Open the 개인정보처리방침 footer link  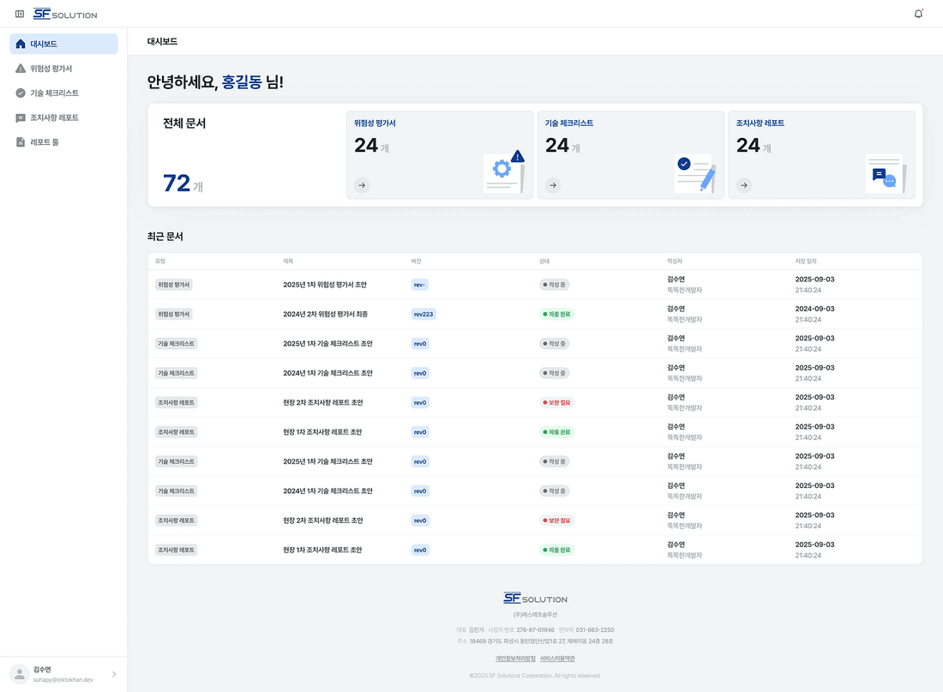pyautogui.click(x=515, y=659)
